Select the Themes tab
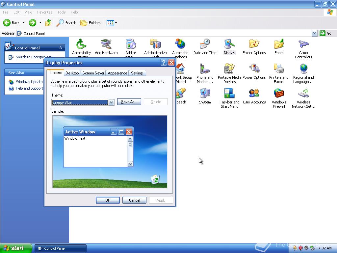337x253 pixels. (x=55, y=72)
